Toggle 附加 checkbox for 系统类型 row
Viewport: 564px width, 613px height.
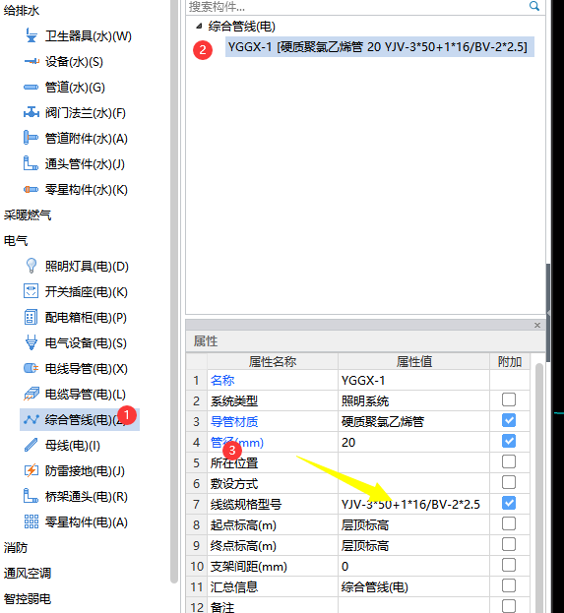[x=509, y=399]
